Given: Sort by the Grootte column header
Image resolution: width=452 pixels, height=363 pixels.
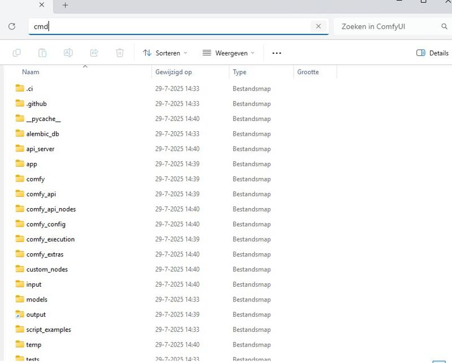Looking at the screenshot, I should pos(308,72).
